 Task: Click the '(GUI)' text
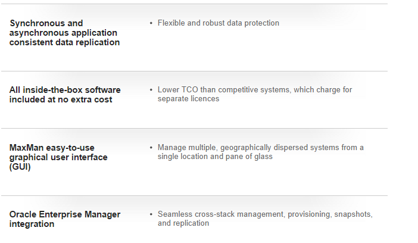tap(20, 167)
